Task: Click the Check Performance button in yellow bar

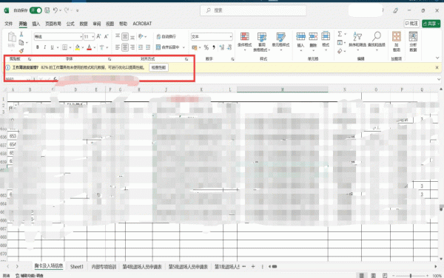Action: pyautogui.click(x=158, y=67)
